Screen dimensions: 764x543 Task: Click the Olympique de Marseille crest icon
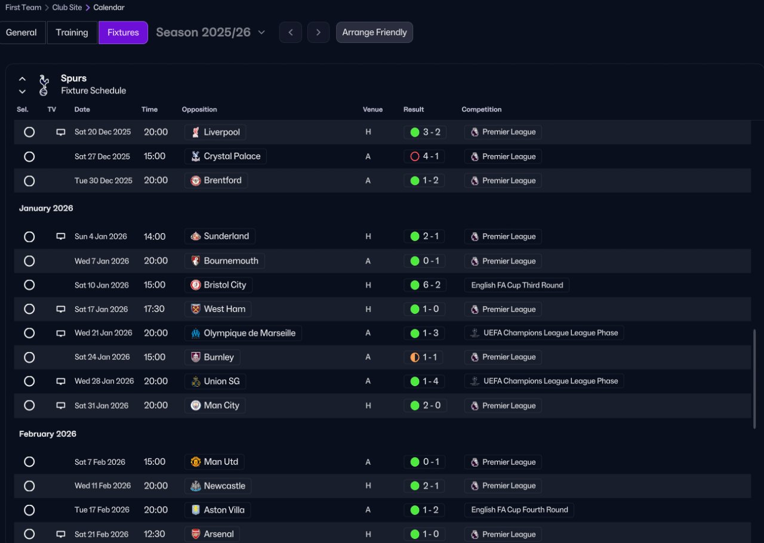coord(195,333)
